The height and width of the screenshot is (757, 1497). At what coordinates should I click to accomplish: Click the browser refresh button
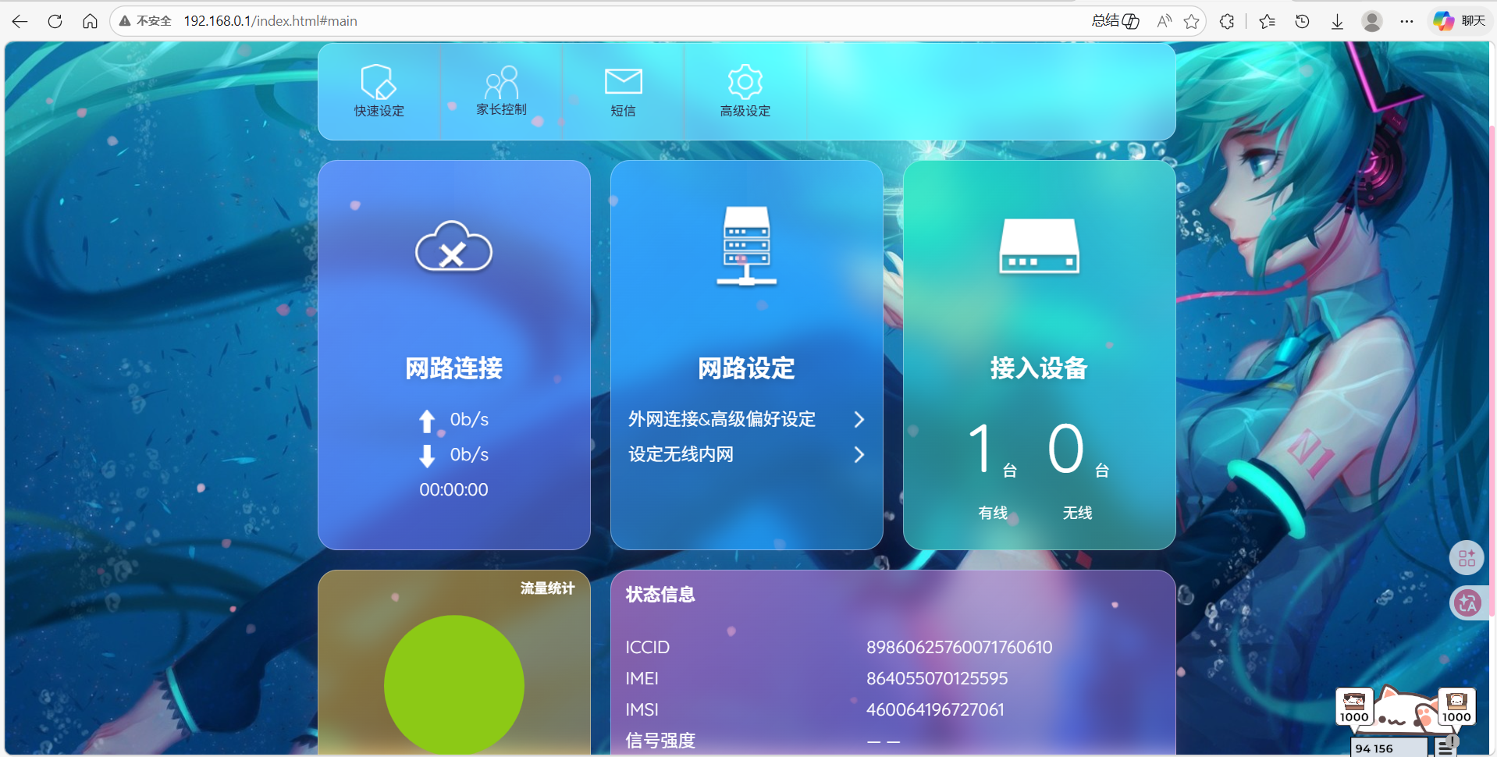click(x=55, y=21)
